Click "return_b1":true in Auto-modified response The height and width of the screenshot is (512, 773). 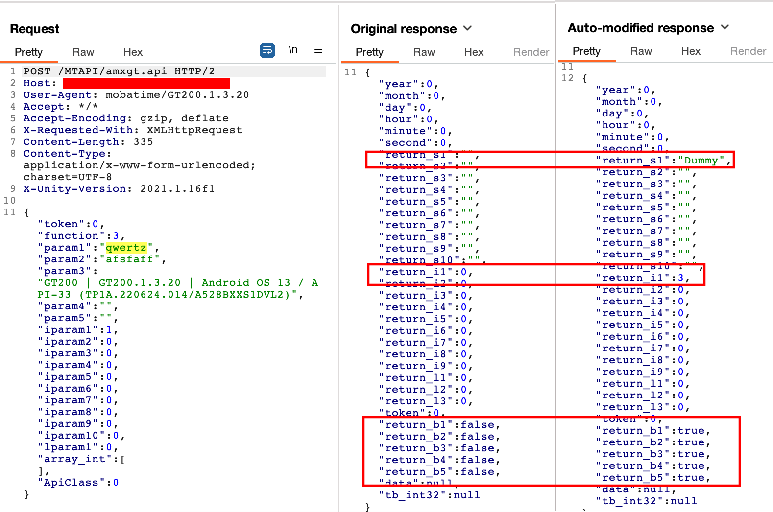coord(653,431)
